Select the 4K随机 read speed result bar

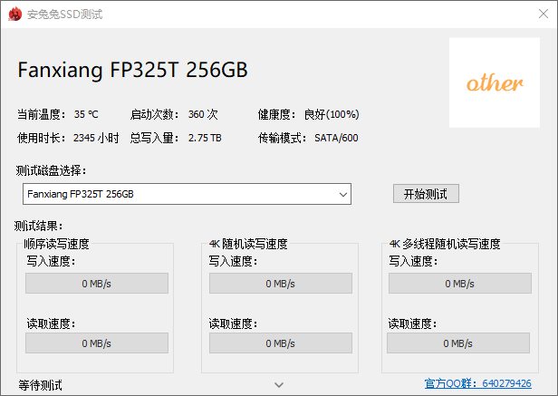pos(280,343)
